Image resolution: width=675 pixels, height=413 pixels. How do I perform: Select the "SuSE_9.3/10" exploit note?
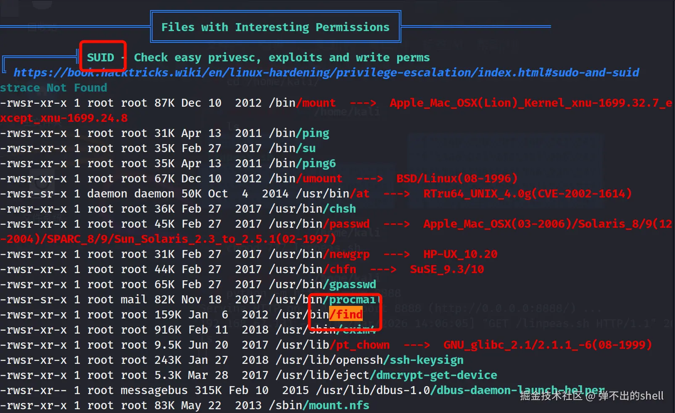click(x=447, y=269)
